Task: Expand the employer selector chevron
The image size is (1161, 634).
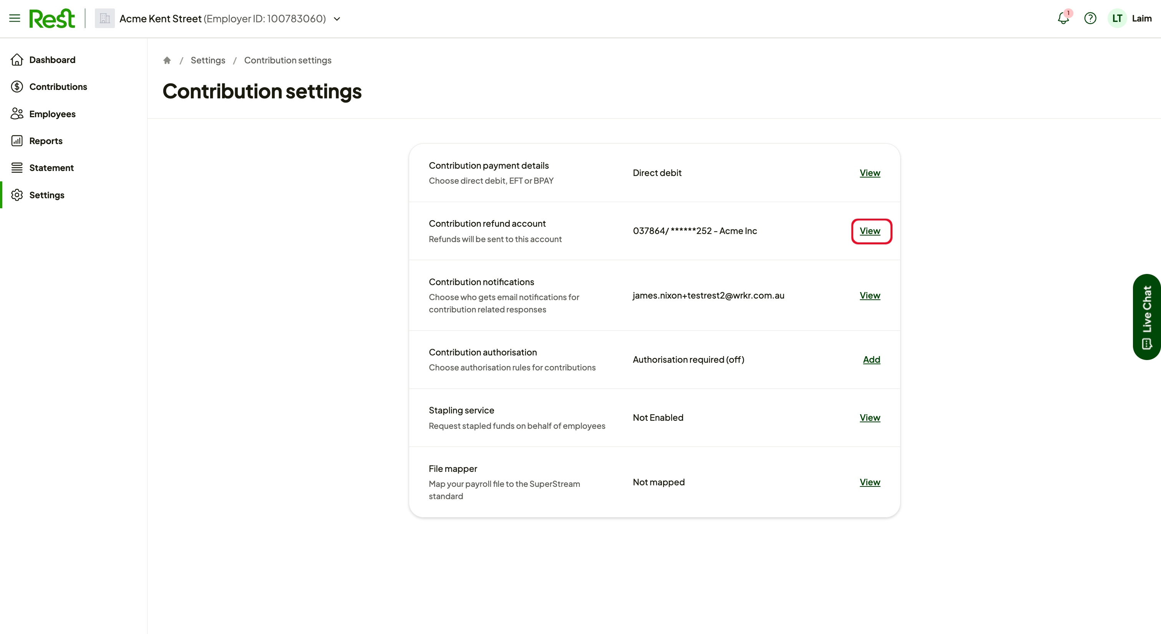Action: click(x=337, y=19)
